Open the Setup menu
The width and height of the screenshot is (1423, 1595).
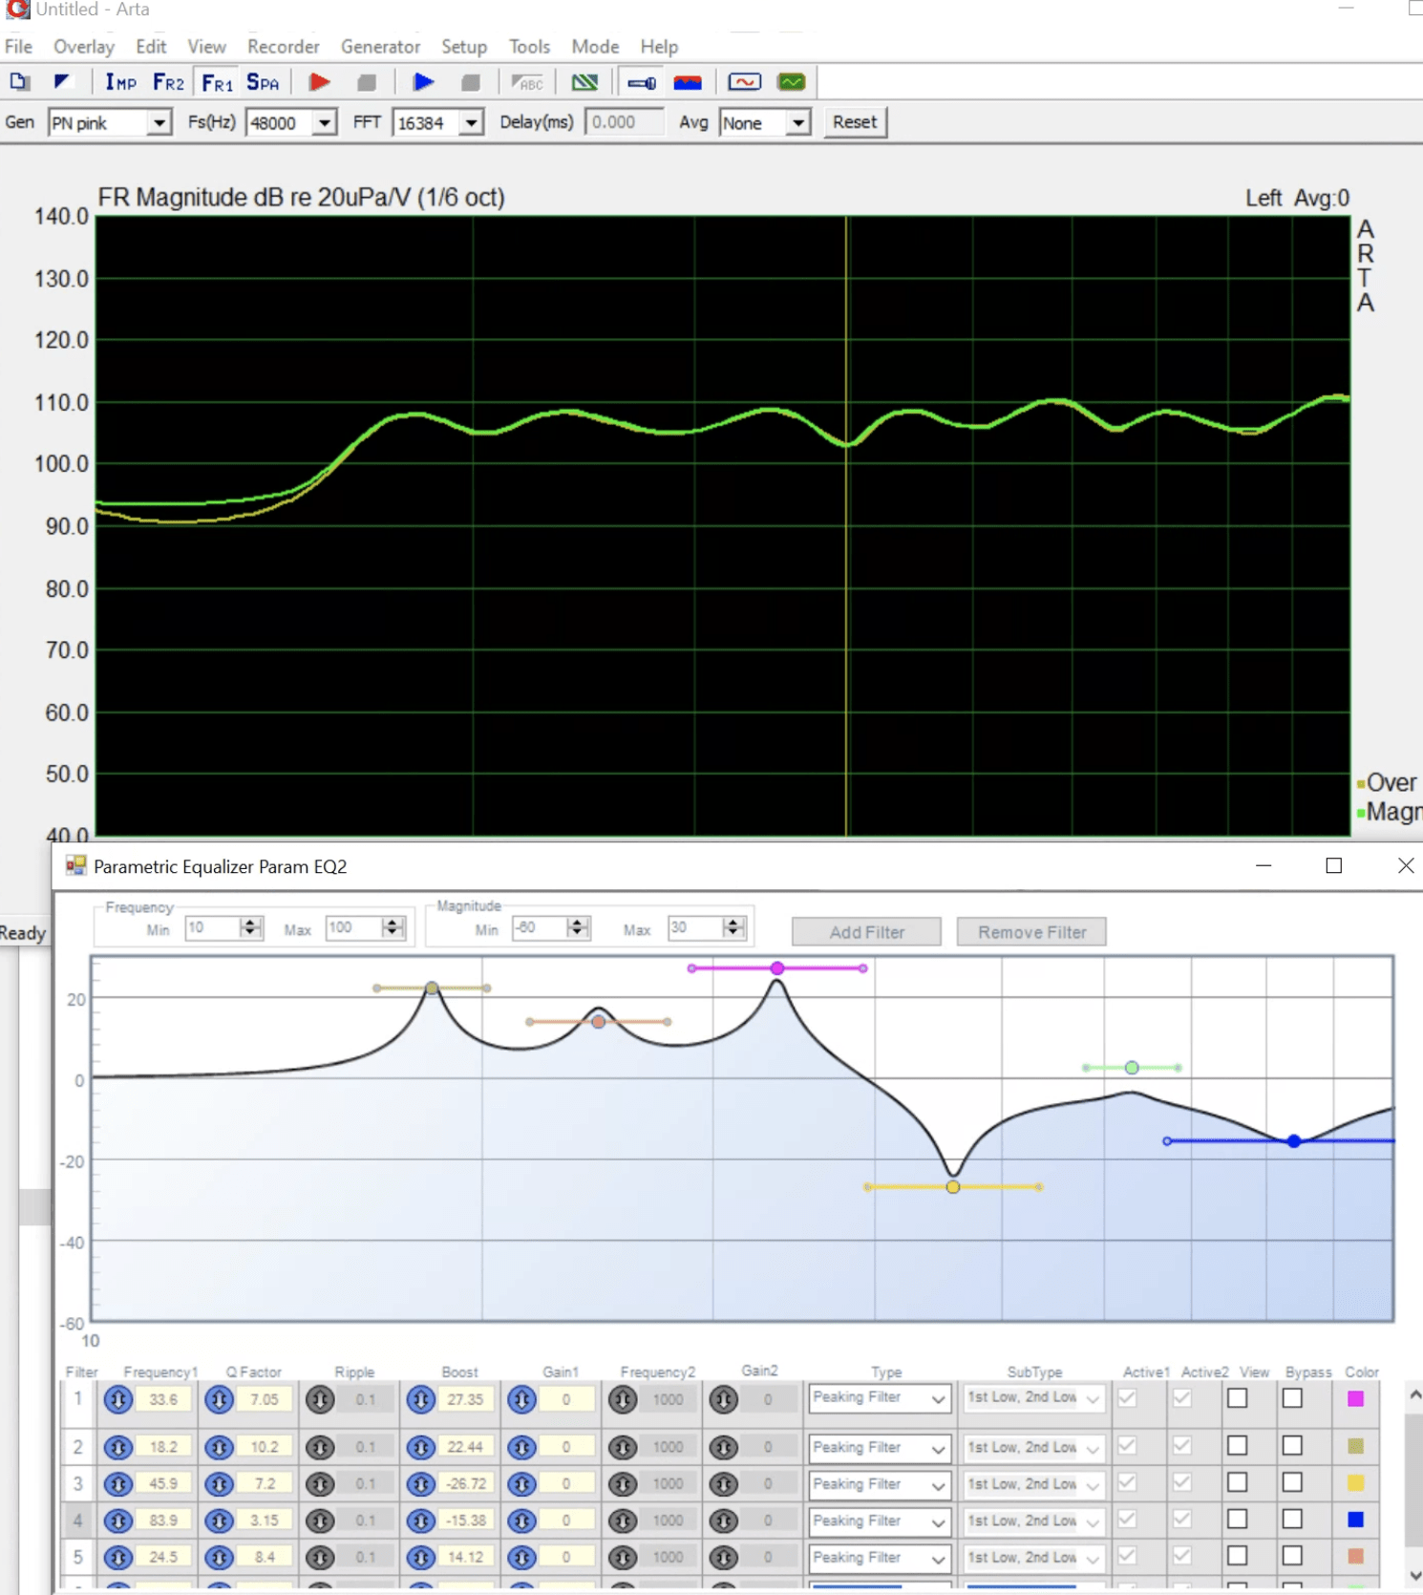click(464, 47)
